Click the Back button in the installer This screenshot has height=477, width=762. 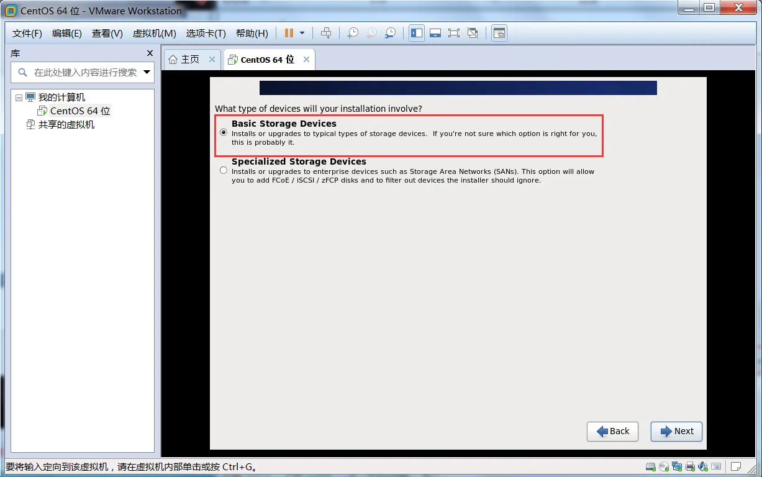pos(612,432)
